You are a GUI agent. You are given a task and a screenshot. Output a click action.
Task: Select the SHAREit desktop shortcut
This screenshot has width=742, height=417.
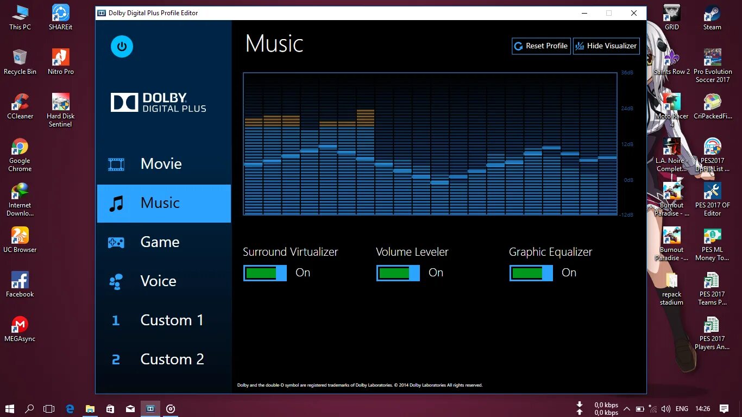point(60,17)
